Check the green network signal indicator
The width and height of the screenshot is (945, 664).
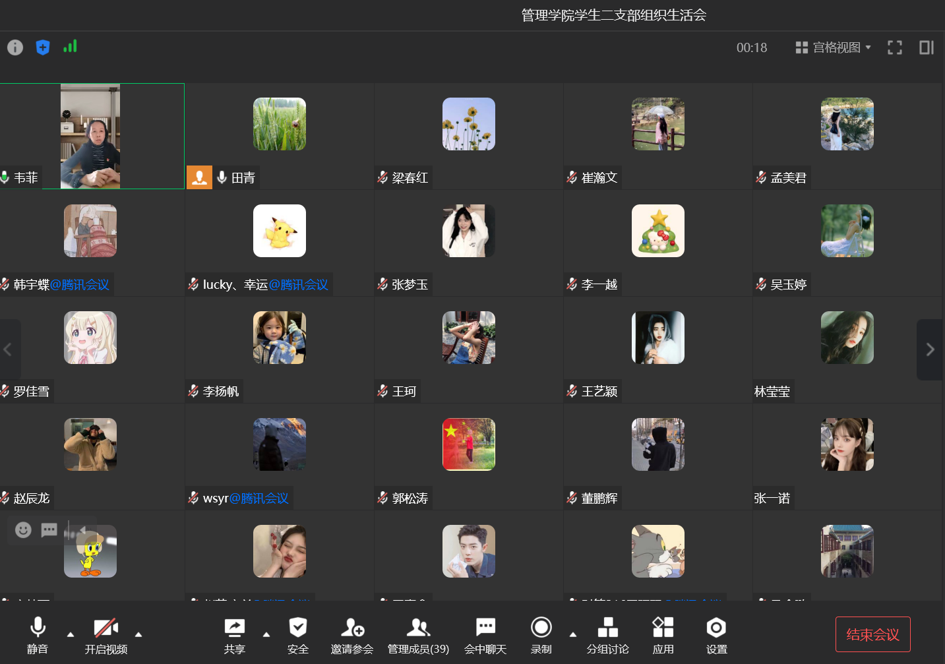point(70,47)
